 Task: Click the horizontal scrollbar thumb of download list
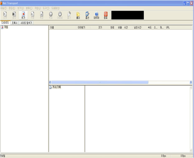(x=100, y=82)
